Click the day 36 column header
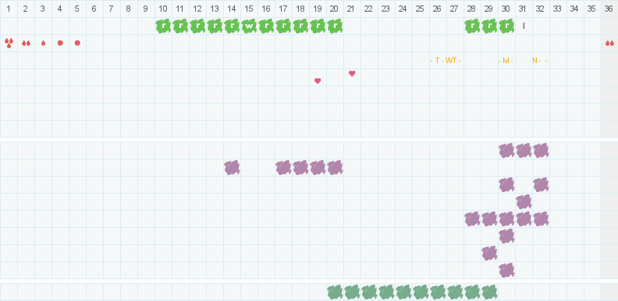Image resolution: width=618 pixels, height=301 pixels. (x=609, y=9)
